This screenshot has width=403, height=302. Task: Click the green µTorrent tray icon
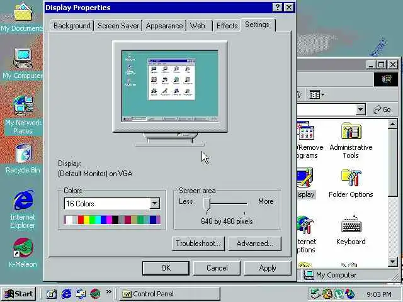tap(339, 294)
